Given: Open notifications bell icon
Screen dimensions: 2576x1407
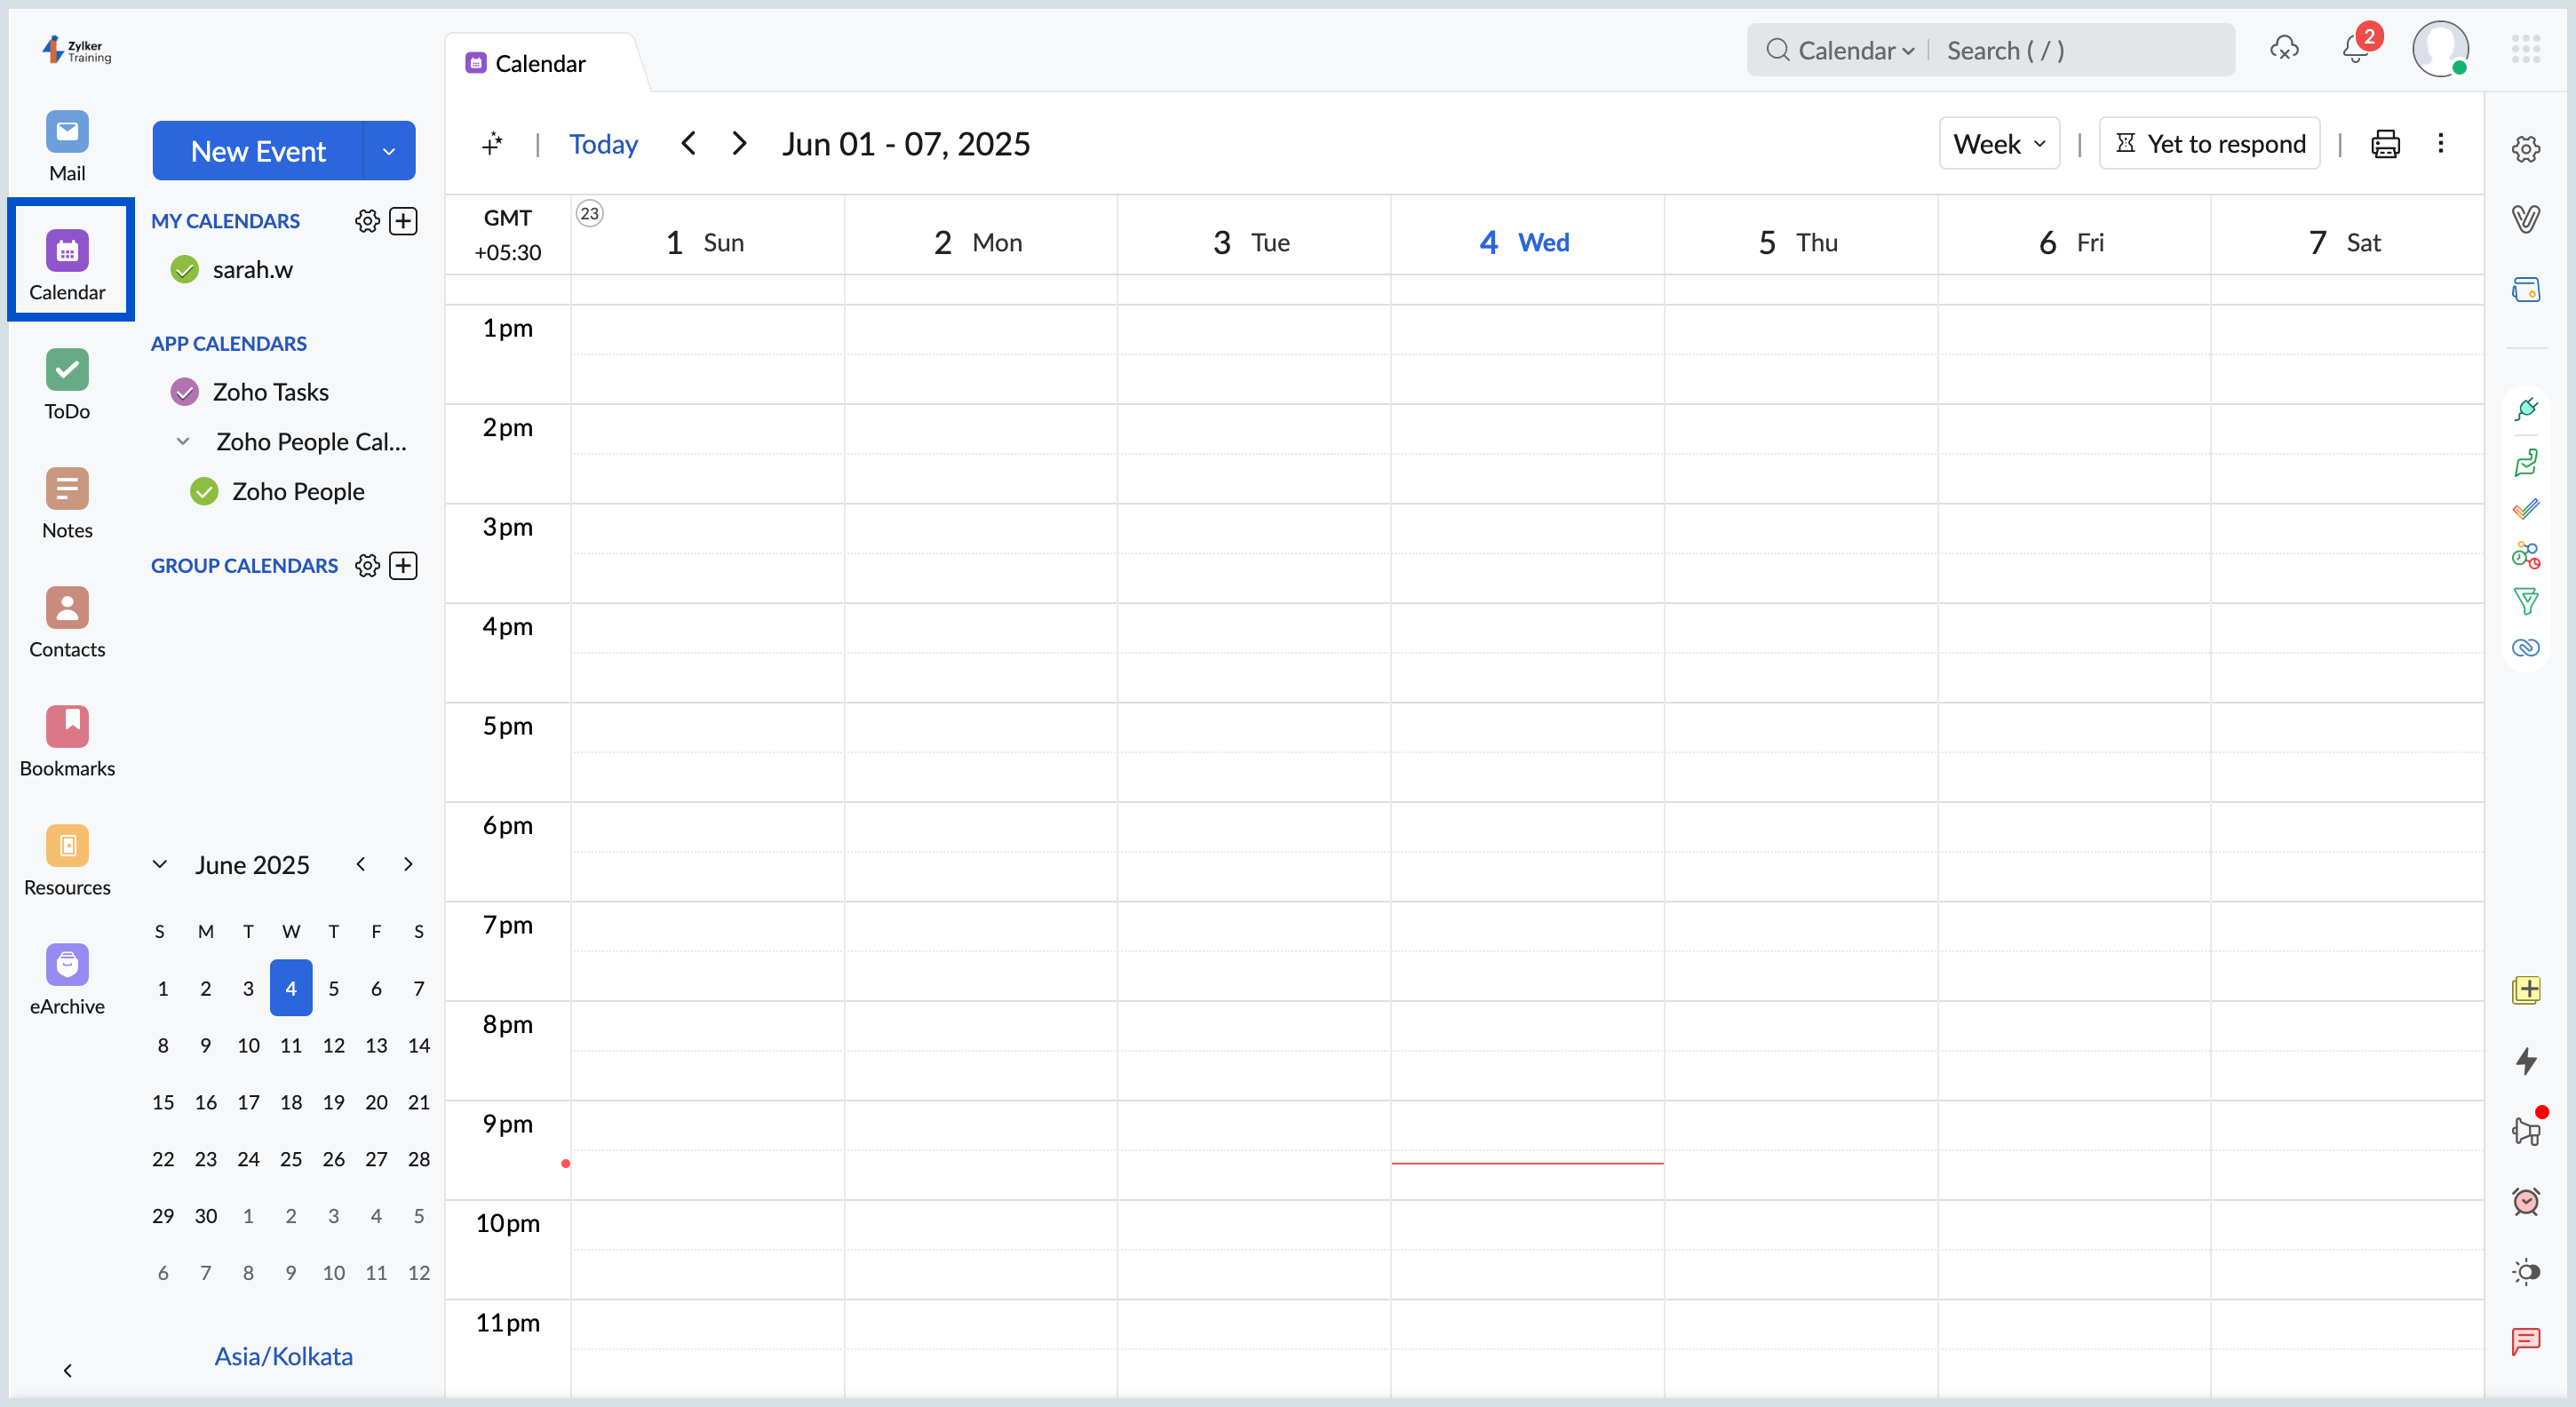Looking at the screenshot, I should [x=2355, y=50].
